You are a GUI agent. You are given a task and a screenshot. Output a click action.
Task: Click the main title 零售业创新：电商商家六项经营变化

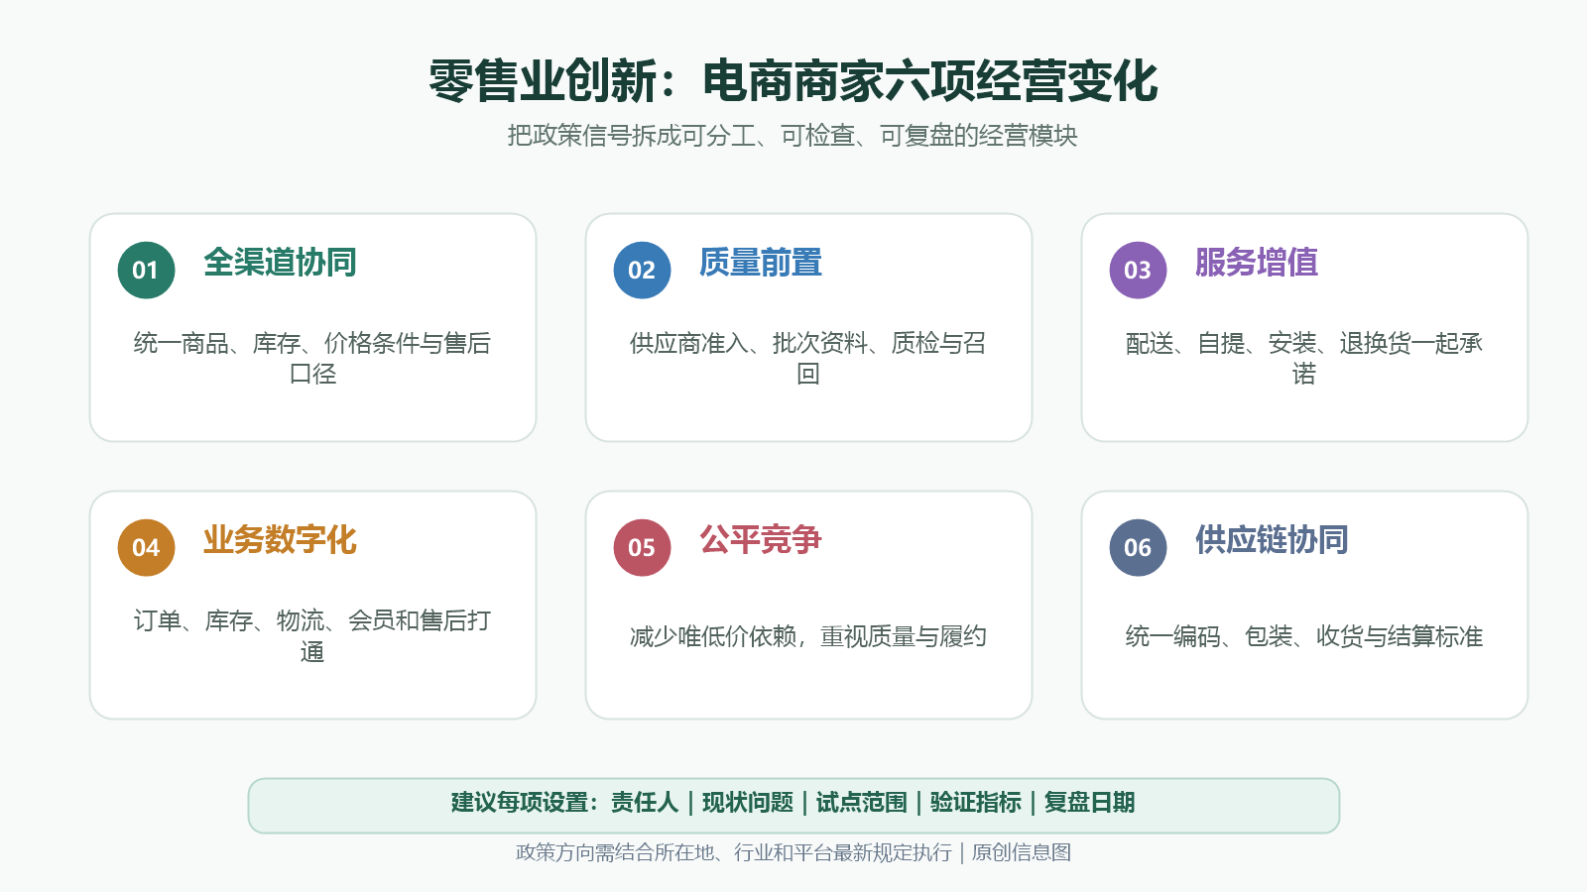[x=793, y=81]
